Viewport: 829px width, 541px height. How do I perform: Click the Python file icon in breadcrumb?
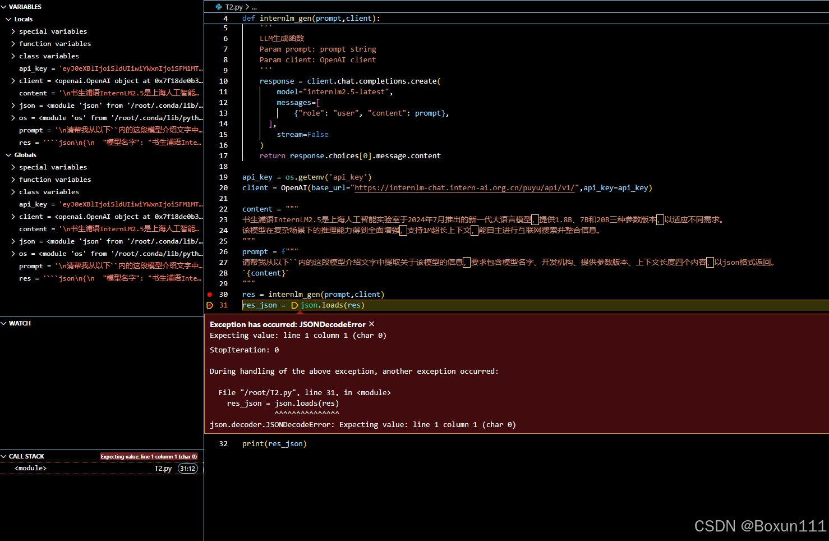(x=219, y=7)
